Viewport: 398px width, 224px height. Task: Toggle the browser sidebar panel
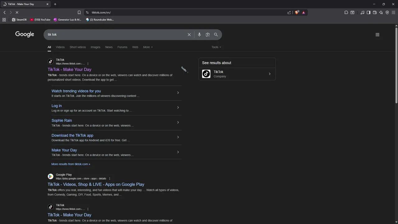[368, 12]
